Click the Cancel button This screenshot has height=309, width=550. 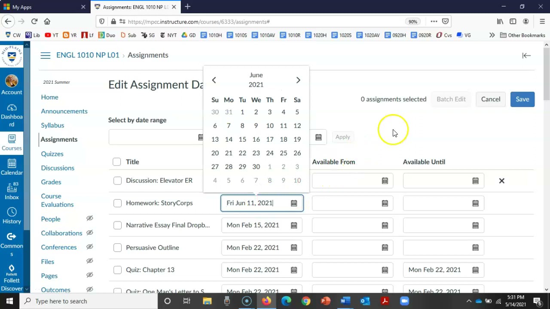[x=491, y=99]
